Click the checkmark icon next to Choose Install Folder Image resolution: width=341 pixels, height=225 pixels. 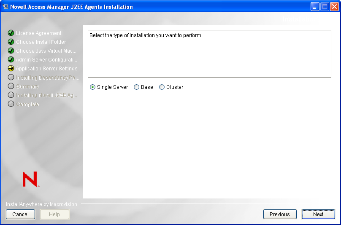(11, 42)
